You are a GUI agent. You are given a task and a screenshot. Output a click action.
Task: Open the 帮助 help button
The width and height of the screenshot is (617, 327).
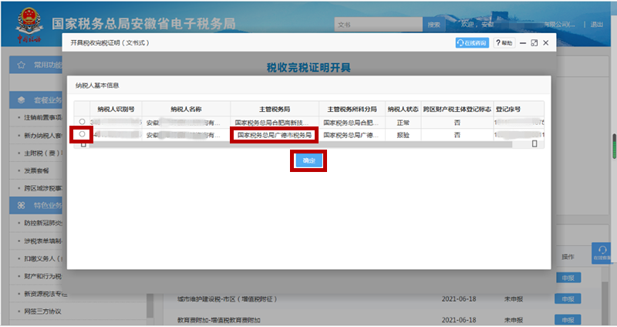click(x=504, y=43)
